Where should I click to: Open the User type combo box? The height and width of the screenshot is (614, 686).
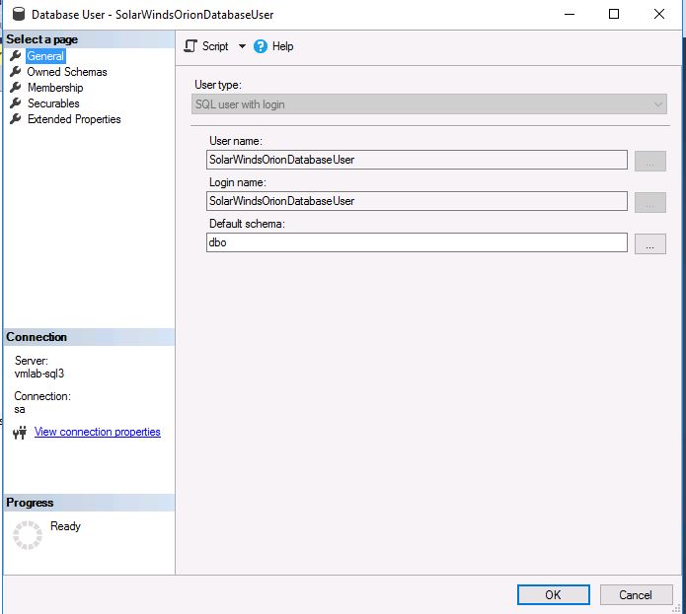tap(429, 104)
